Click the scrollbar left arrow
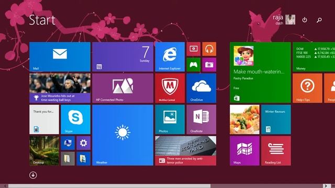 pyautogui.click(x=5, y=186)
